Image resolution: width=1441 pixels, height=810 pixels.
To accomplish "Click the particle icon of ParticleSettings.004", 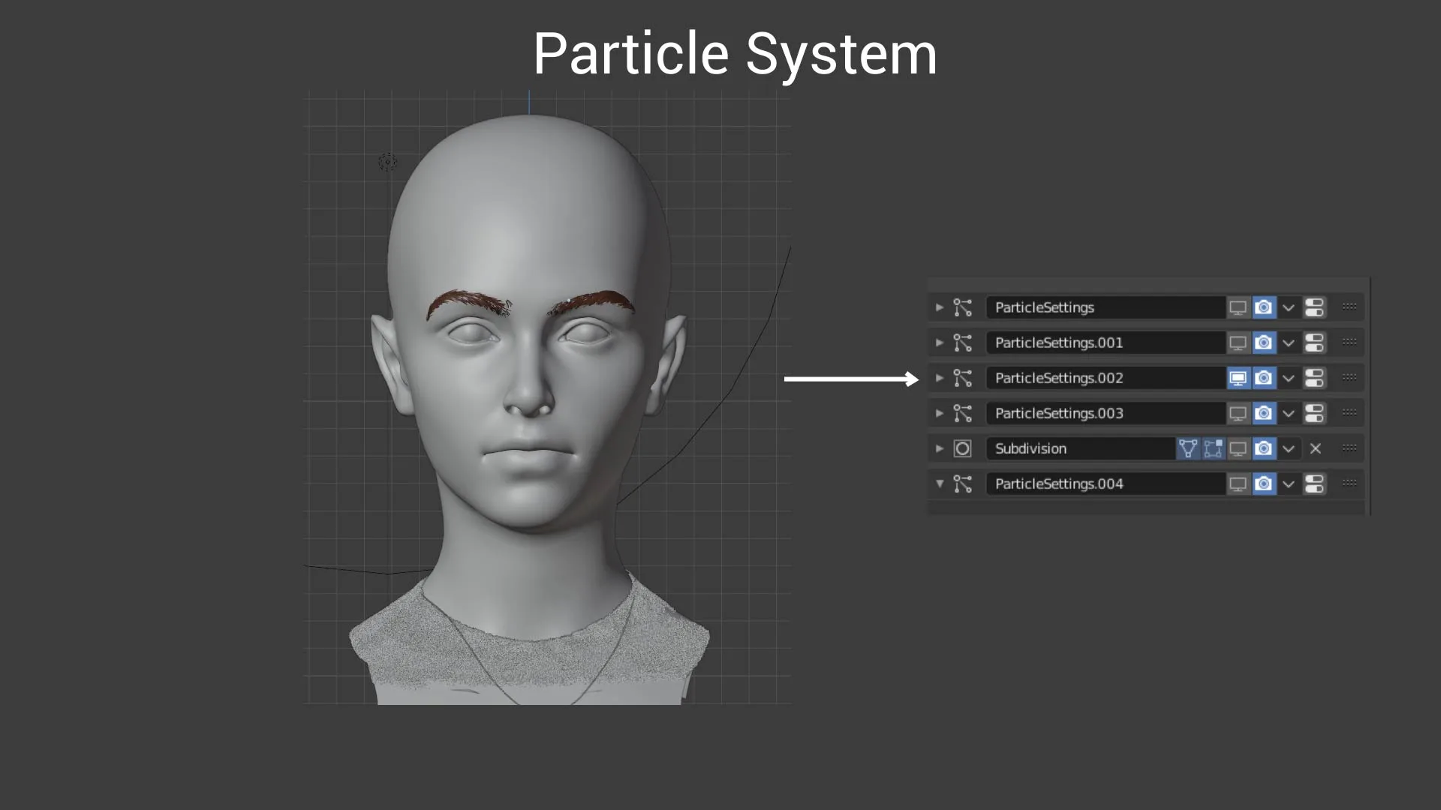I will tap(962, 484).
